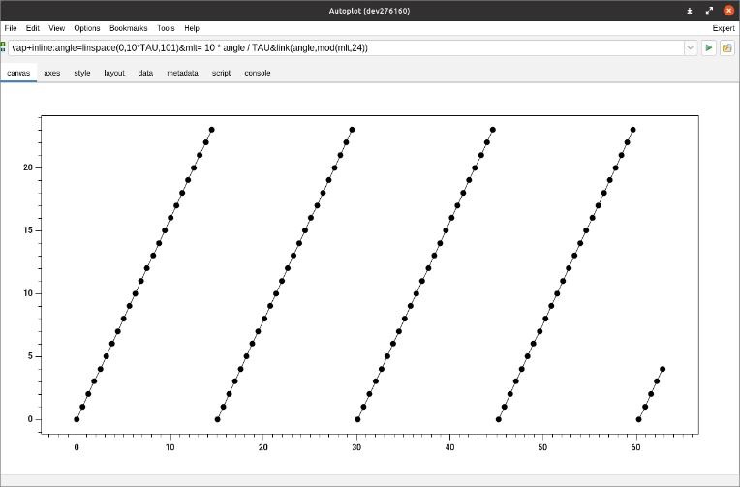
Task: Click the Expert mode label
Action: tap(723, 28)
